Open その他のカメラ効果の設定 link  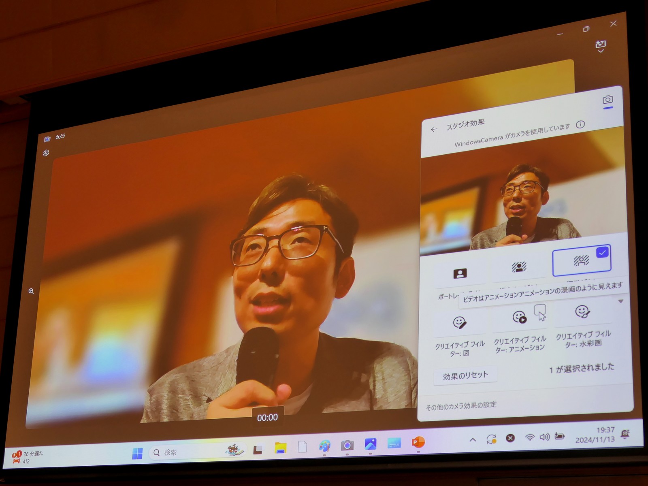coord(461,406)
